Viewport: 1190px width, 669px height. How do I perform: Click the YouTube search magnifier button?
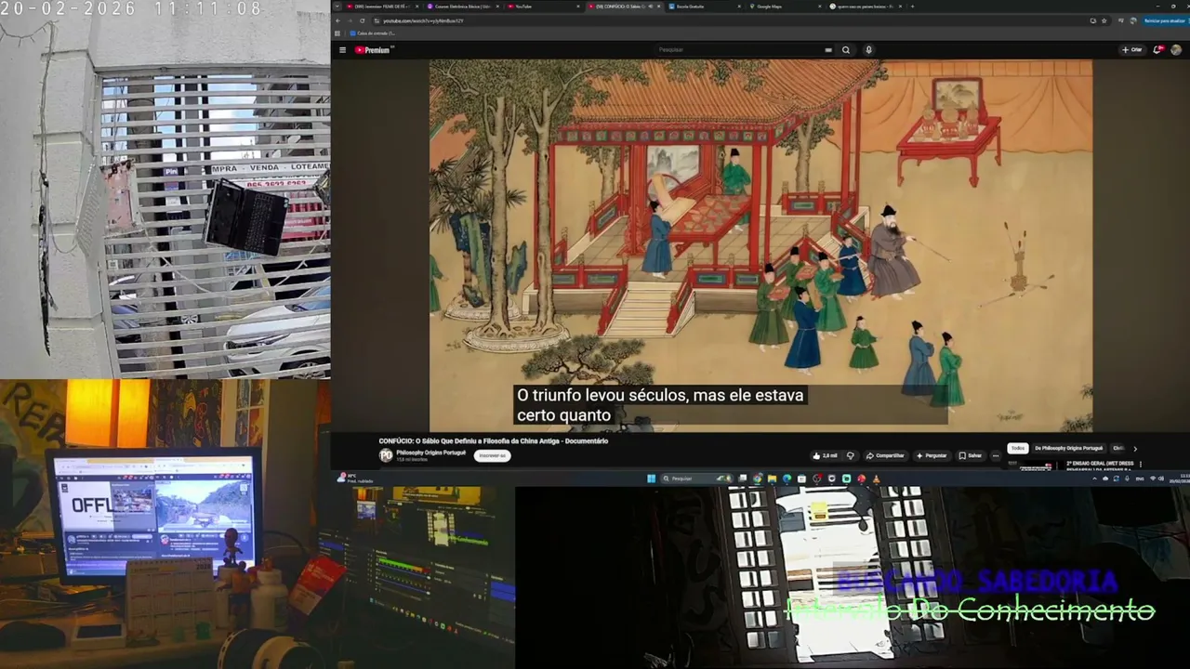point(846,50)
